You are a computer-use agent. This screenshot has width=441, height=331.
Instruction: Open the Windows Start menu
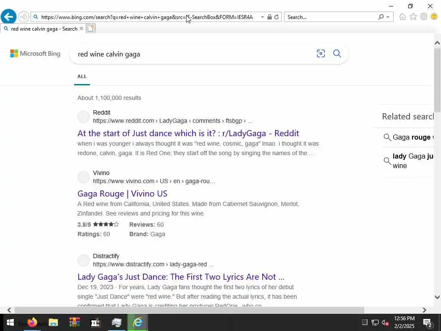pyautogui.click(x=10, y=322)
